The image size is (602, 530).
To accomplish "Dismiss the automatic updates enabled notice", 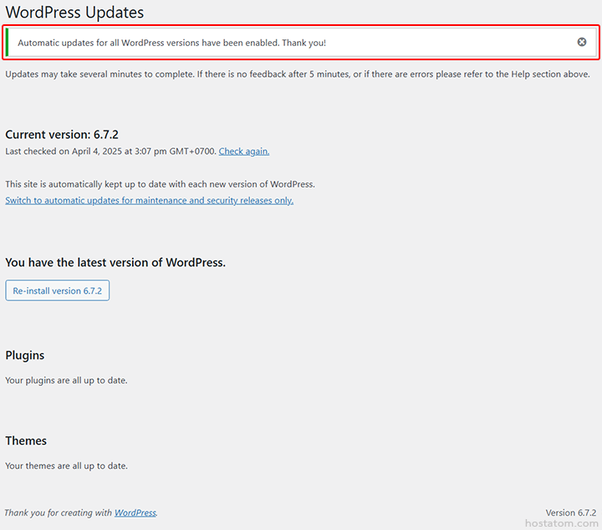I will click(582, 42).
